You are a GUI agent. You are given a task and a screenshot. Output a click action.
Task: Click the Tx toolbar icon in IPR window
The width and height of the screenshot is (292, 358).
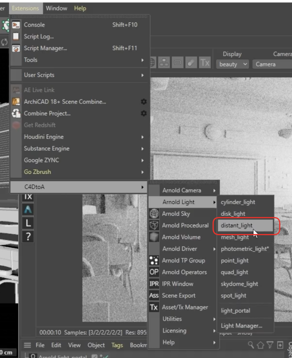click(204, 62)
